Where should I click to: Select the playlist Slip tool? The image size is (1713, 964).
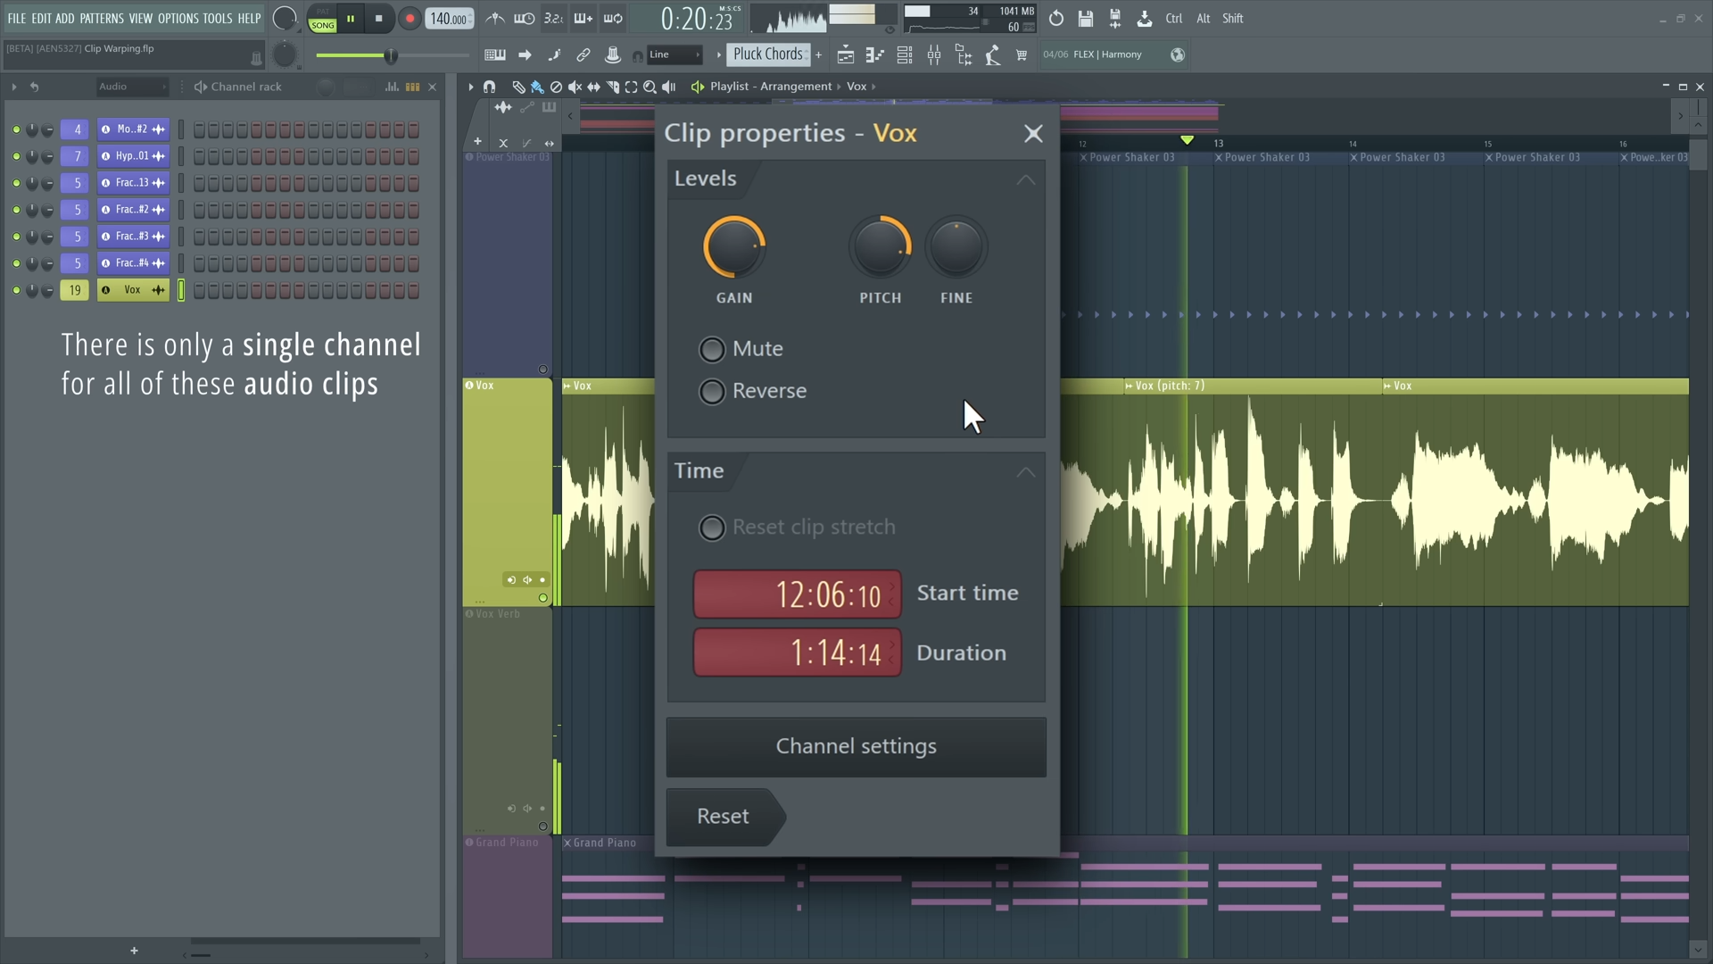click(593, 87)
